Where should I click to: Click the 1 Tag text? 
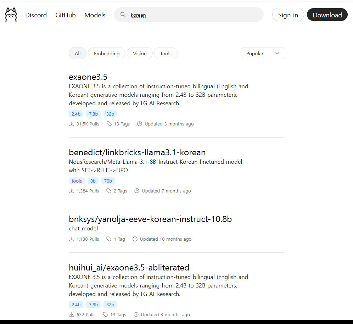[119, 239]
